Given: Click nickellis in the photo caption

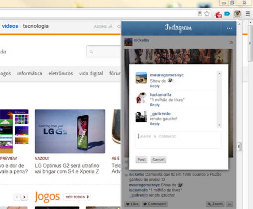Looking at the screenshot, I should pos(137,174).
